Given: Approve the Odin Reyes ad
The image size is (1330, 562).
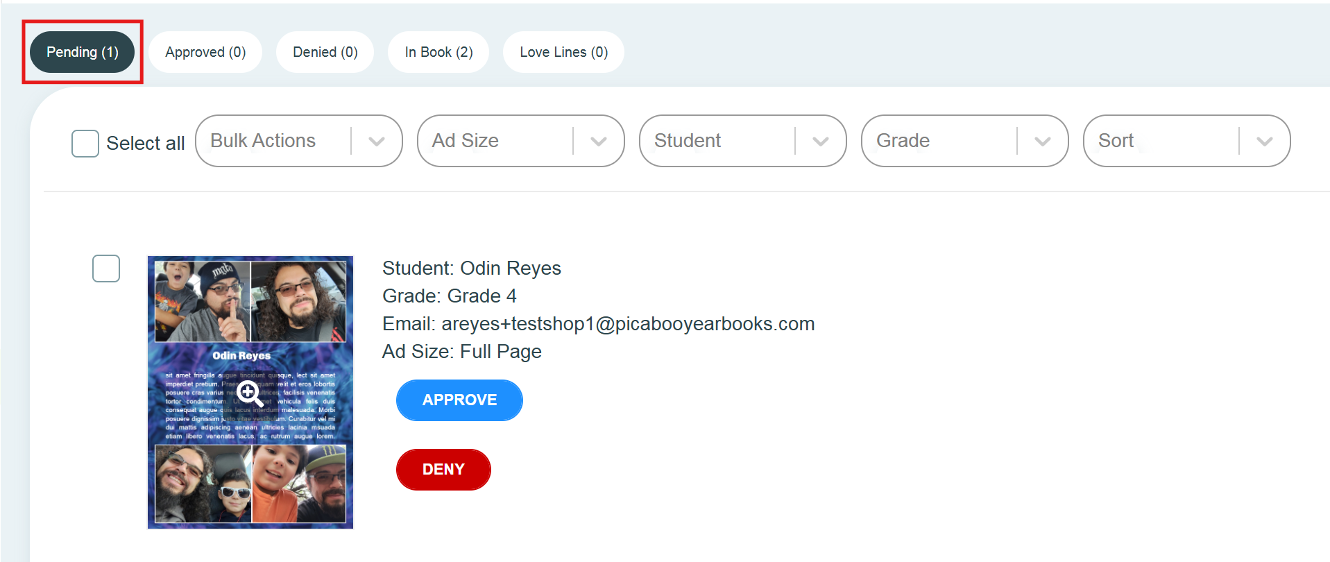Looking at the screenshot, I should coord(459,400).
